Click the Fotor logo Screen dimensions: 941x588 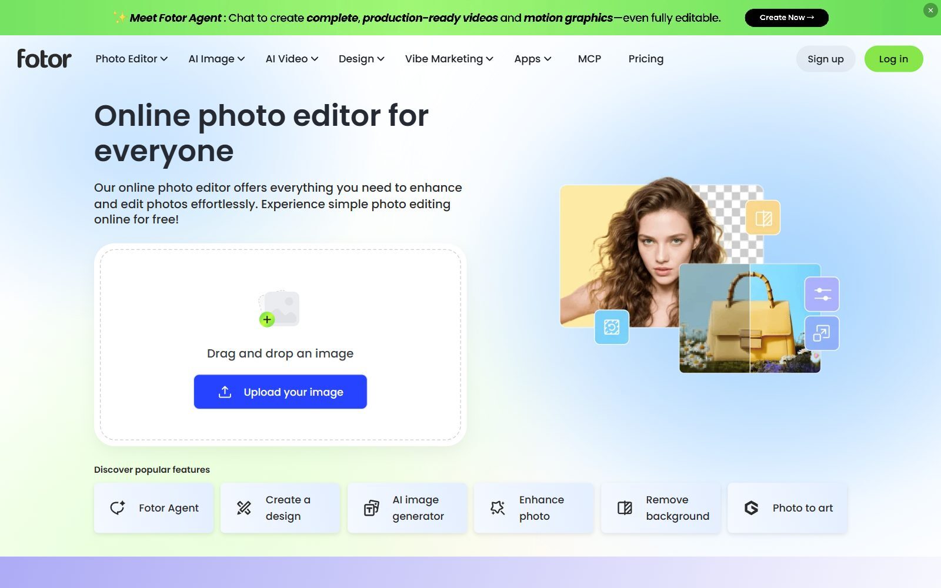[x=44, y=59]
